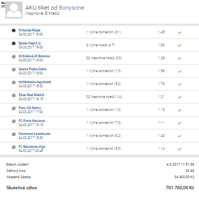Click the green checkmark for Hoffenheim-Ingolstadt
This screenshot has height=197, width=199.
click(180, 84)
